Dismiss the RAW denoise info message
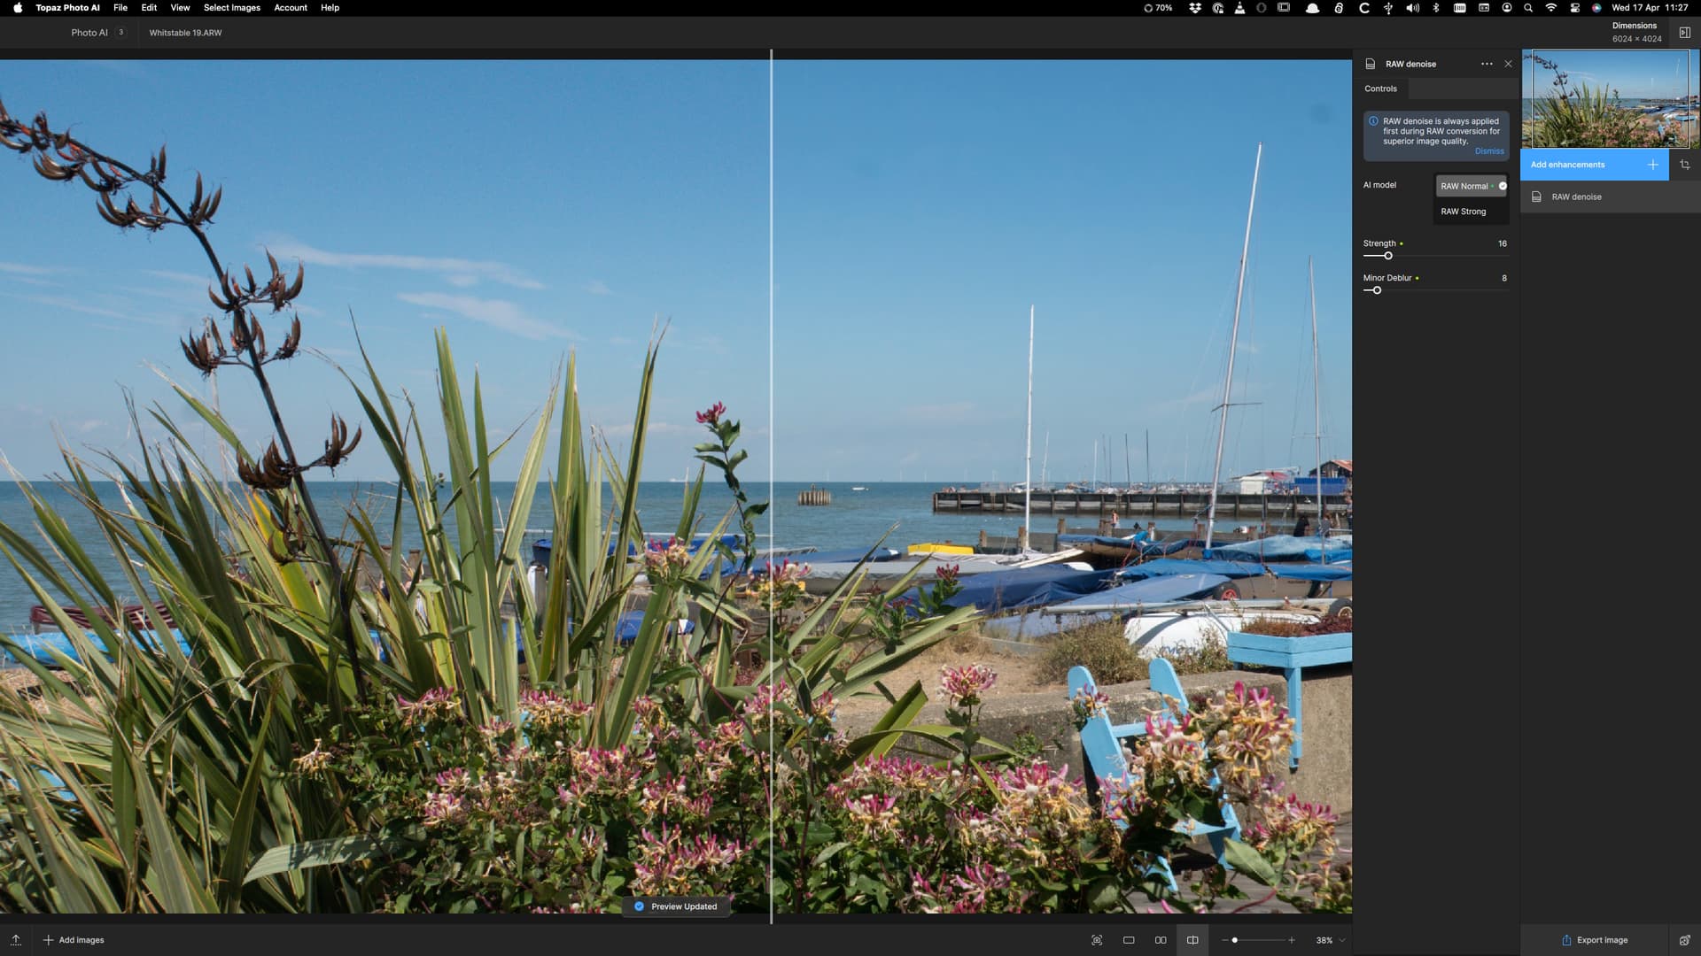The height and width of the screenshot is (956, 1701). click(x=1488, y=151)
